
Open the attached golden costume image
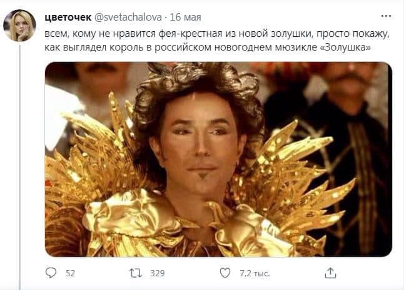click(218, 159)
